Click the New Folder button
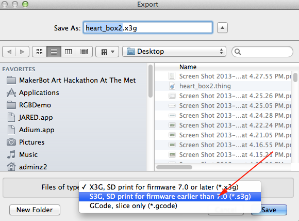This screenshot has width=299, height=221. [x=35, y=210]
